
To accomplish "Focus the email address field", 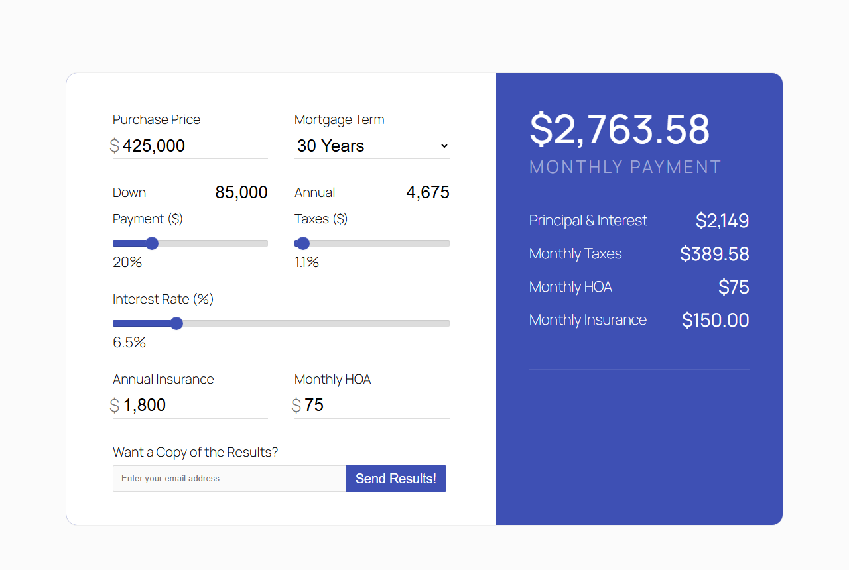I will pos(229,479).
